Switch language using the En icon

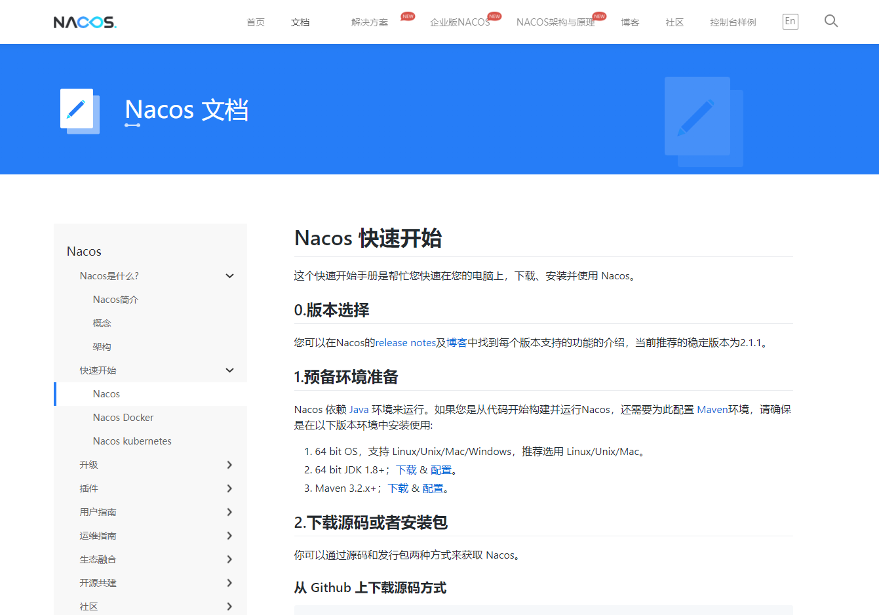tap(790, 21)
